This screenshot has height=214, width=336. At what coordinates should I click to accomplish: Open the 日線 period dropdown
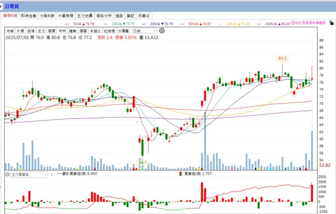[x=144, y=31]
